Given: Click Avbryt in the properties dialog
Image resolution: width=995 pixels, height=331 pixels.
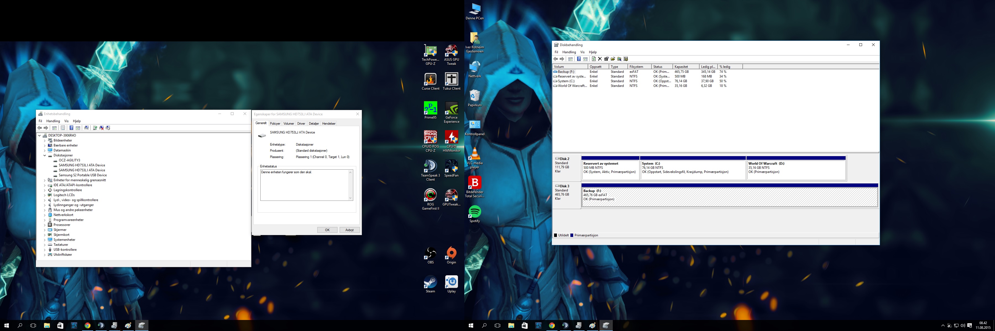Looking at the screenshot, I should [x=350, y=230].
